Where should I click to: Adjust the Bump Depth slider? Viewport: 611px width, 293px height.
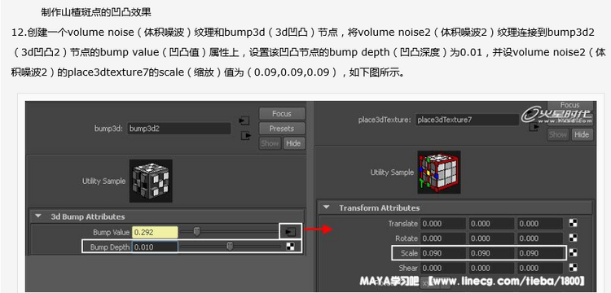(x=230, y=247)
